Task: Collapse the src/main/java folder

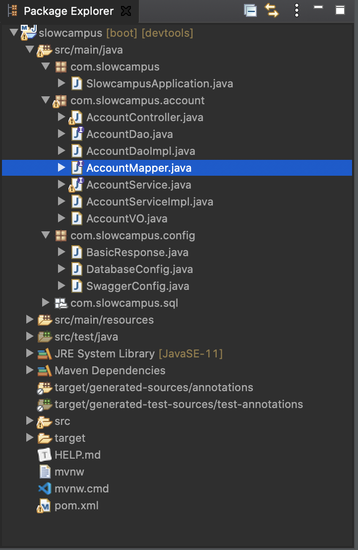Action: (x=30, y=50)
